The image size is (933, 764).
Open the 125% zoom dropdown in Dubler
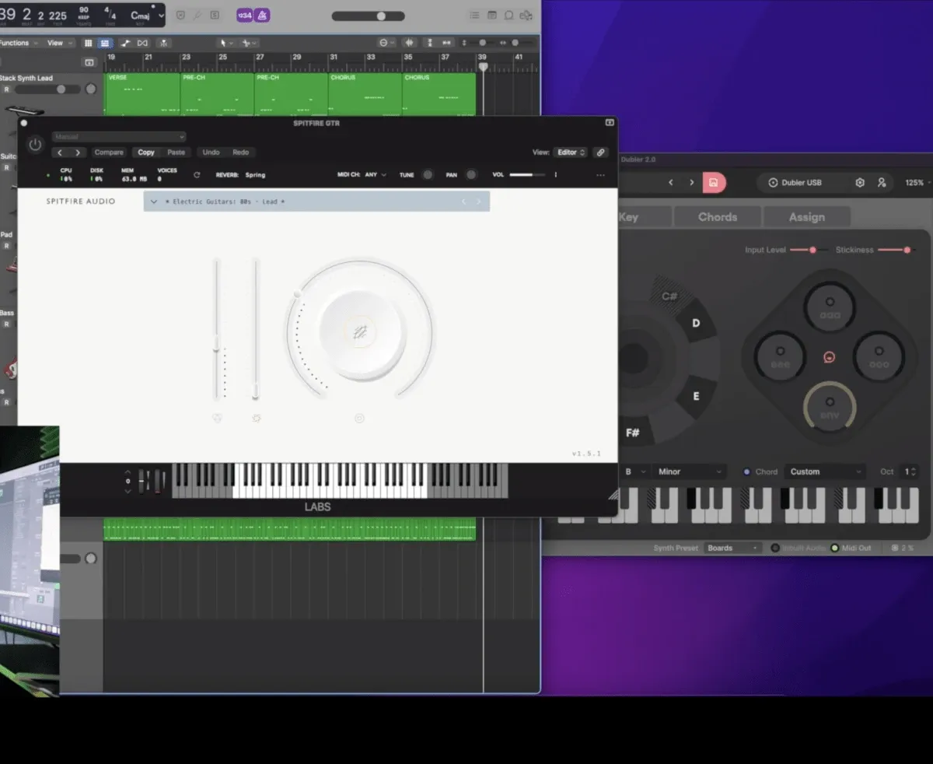point(916,182)
